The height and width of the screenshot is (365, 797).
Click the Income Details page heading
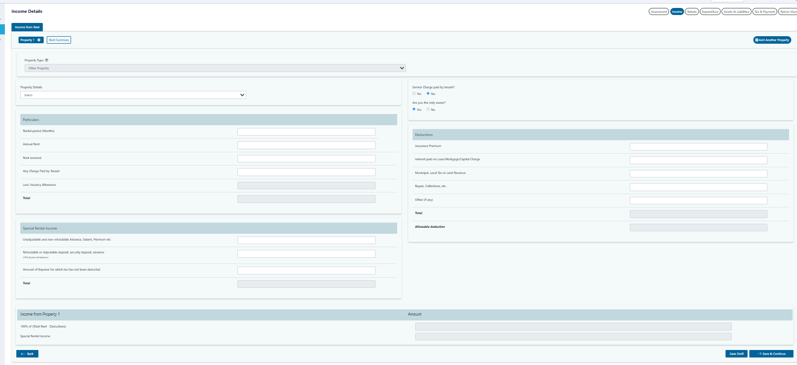click(x=27, y=11)
